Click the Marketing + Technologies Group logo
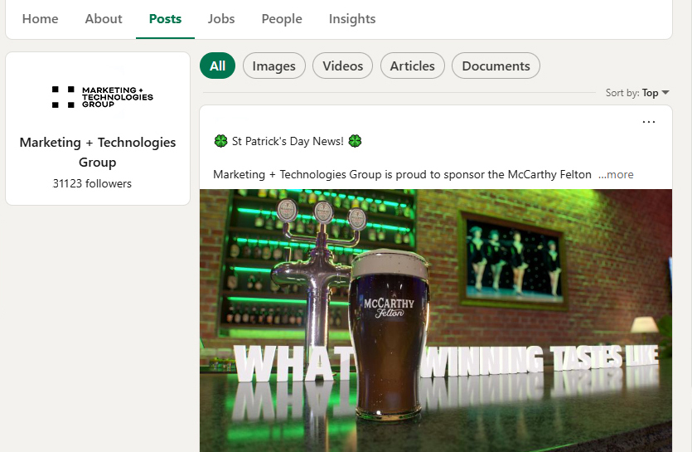This screenshot has width=692, height=452. pos(103,97)
